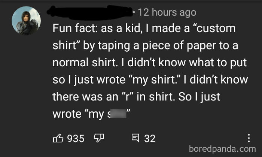Open the redacted commenter username
262x157 pixels.
pos(90,12)
